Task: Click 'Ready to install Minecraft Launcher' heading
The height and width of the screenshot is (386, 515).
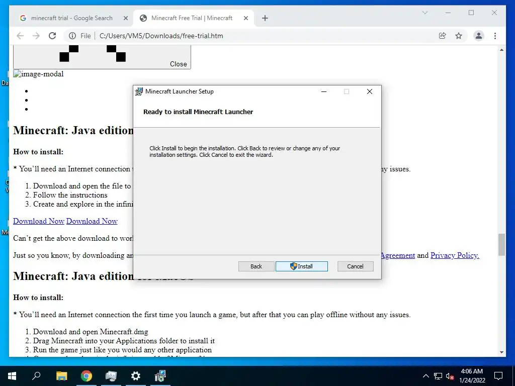Action: coord(198,112)
